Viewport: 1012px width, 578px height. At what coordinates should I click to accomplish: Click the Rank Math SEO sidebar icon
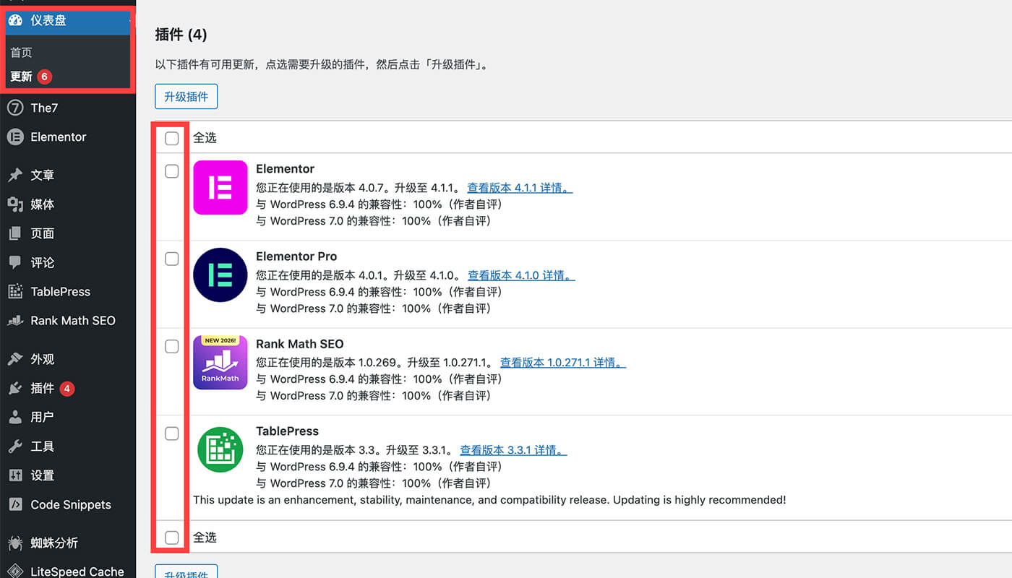click(x=15, y=320)
